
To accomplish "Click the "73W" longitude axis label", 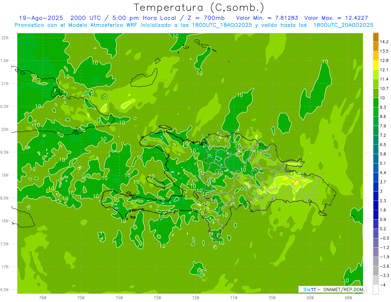I will click(x=157, y=297).
